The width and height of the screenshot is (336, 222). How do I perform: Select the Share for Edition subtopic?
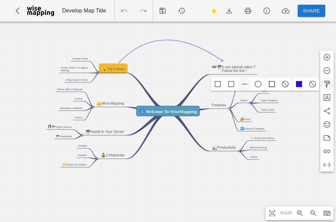pyautogui.click(x=75, y=164)
